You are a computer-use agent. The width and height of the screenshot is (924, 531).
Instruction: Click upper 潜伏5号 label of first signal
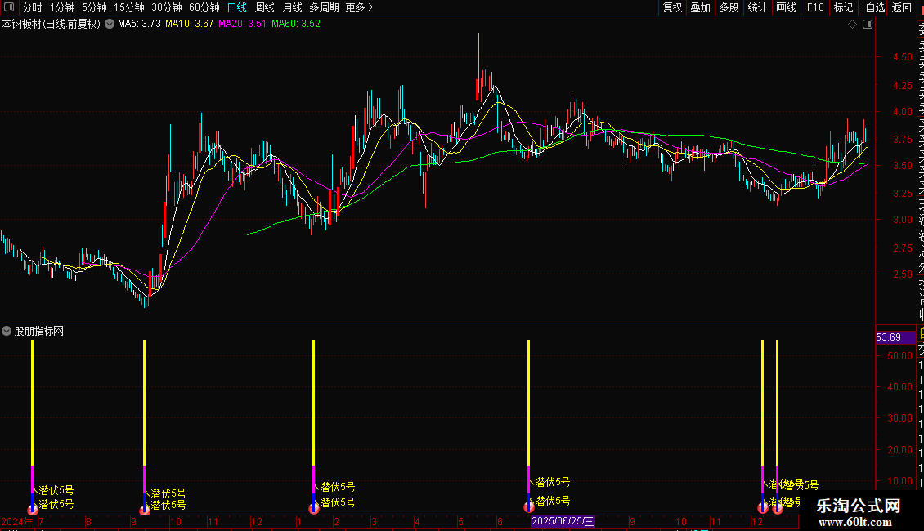pos(56,490)
